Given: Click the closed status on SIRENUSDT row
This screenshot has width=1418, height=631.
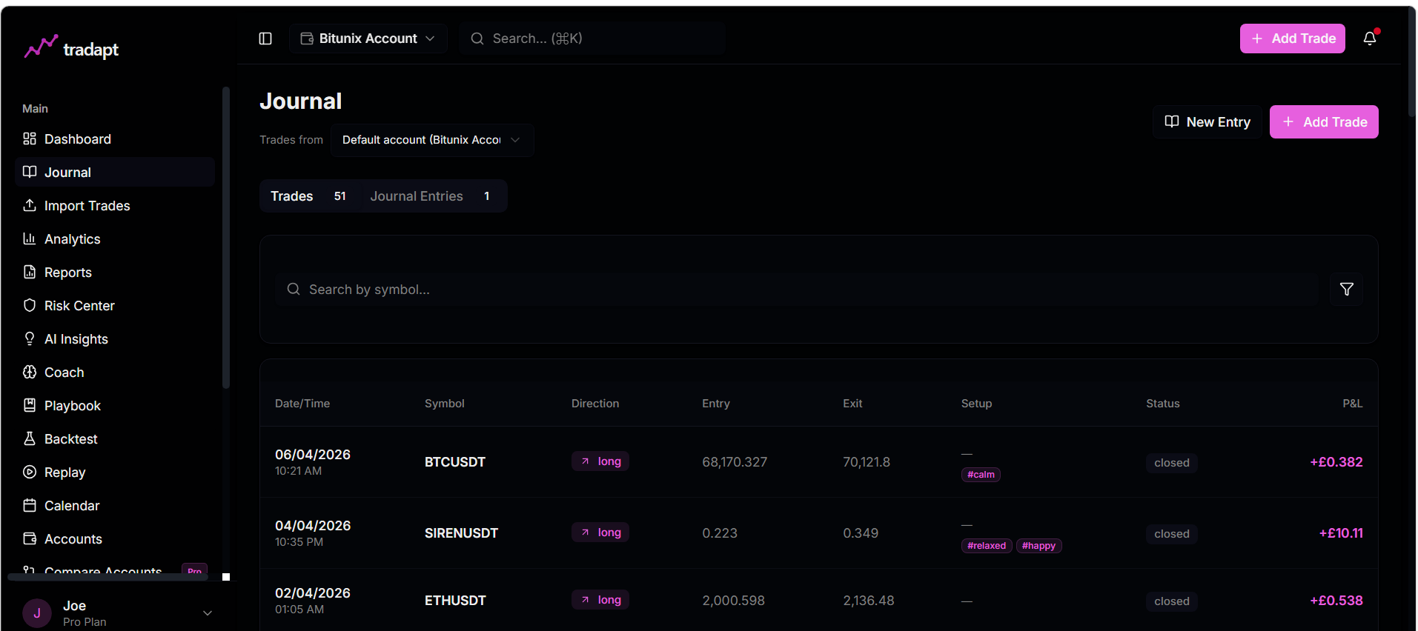Looking at the screenshot, I should (1171, 534).
